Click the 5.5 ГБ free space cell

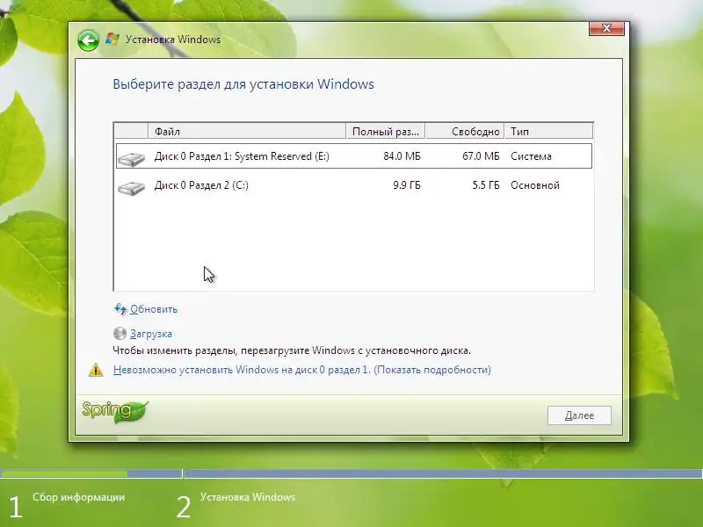pyautogui.click(x=486, y=185)
